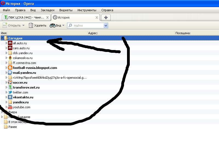Viewport: 219px width, 164px height.
Task: Open the Закладки menu
Action: pos(47,10)
